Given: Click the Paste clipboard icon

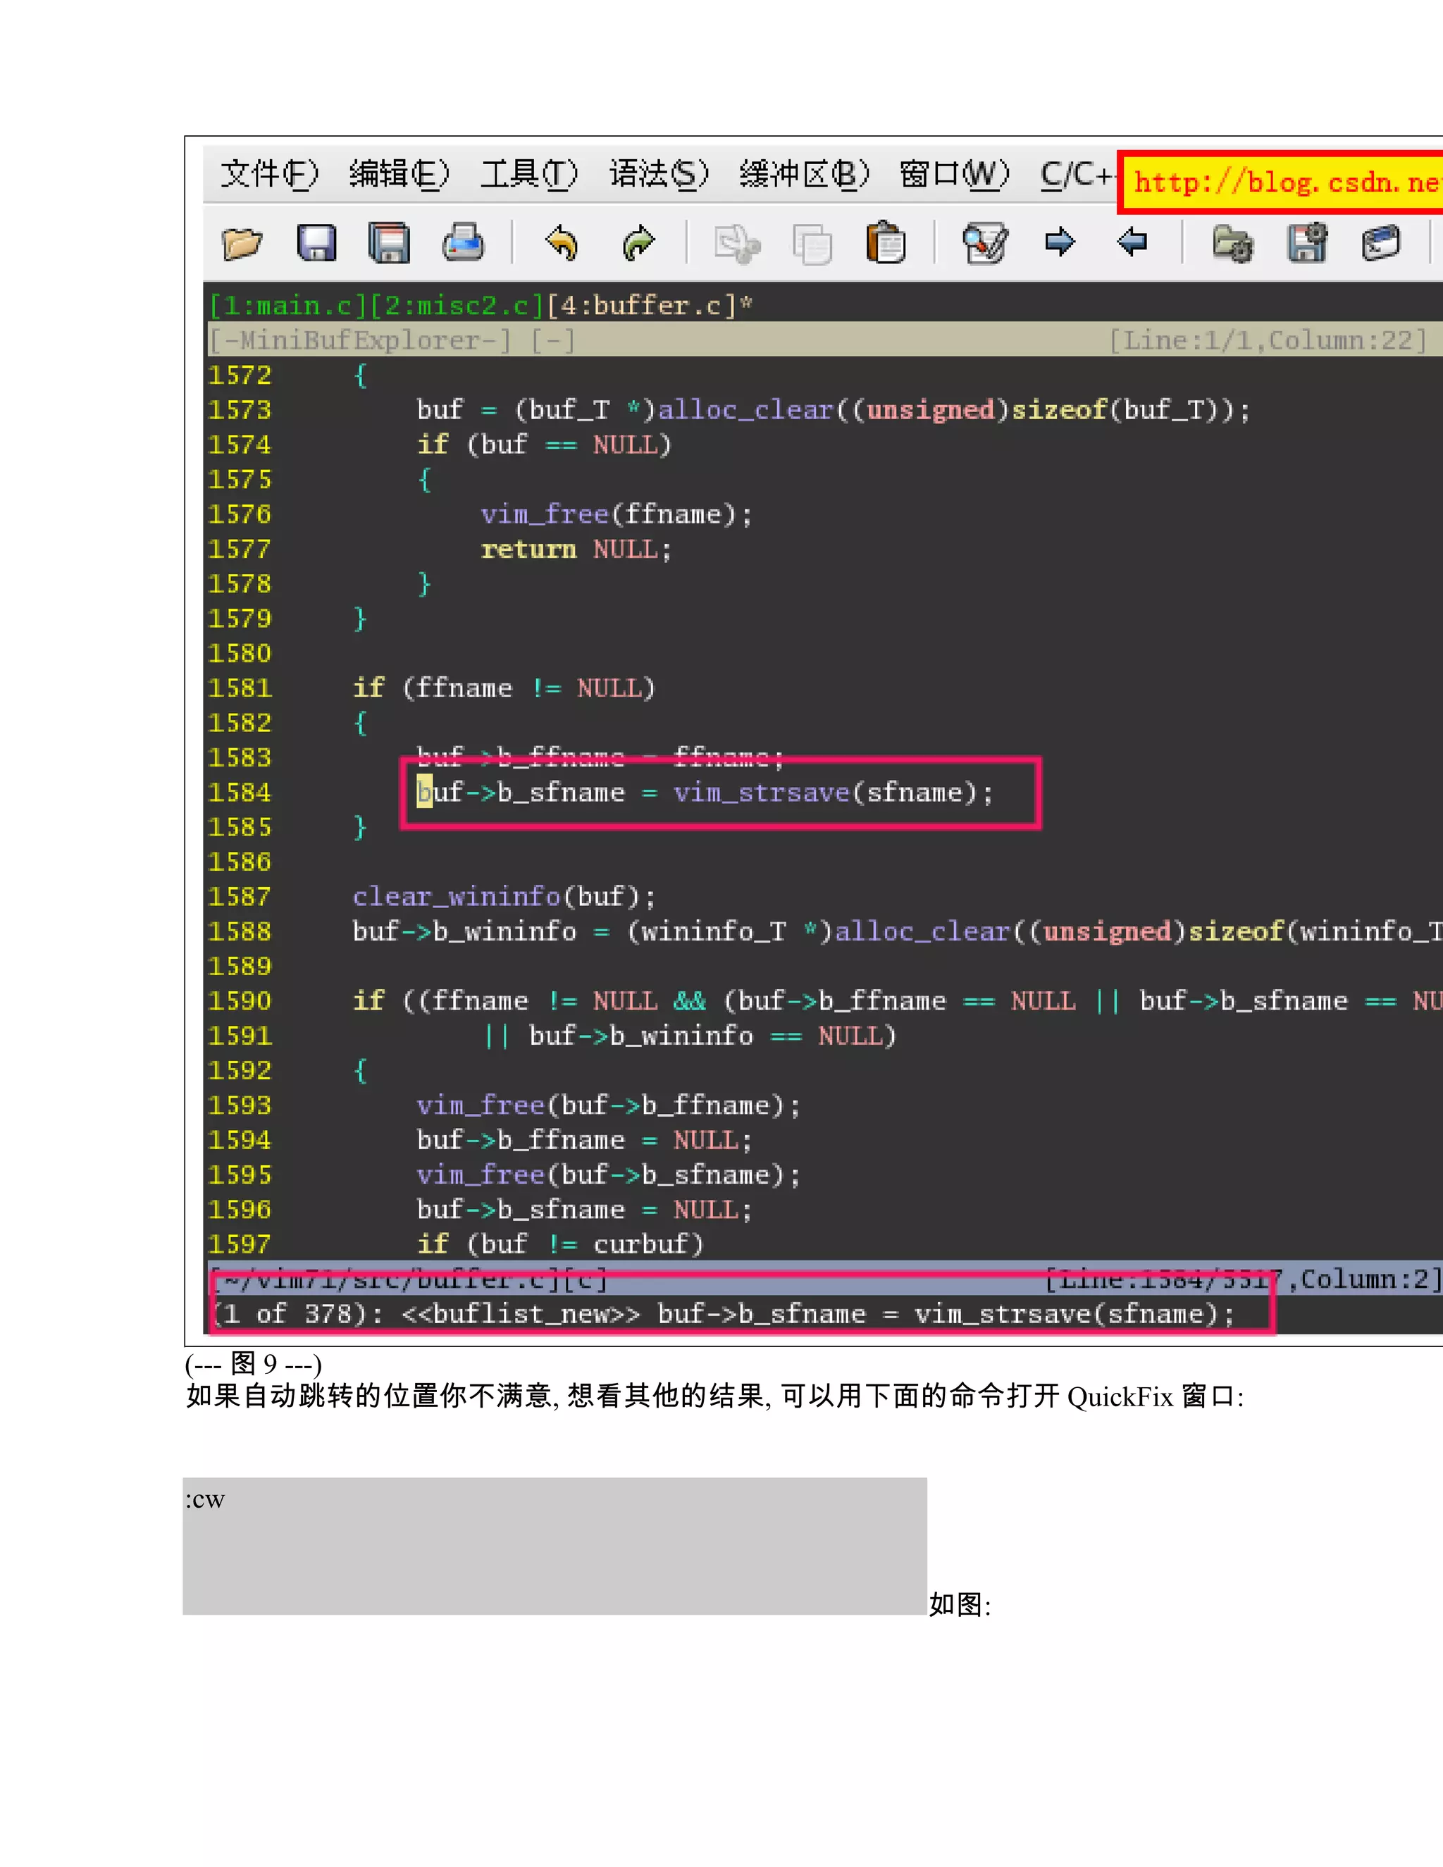Looking at the screenshot, I should pos(886,244).
